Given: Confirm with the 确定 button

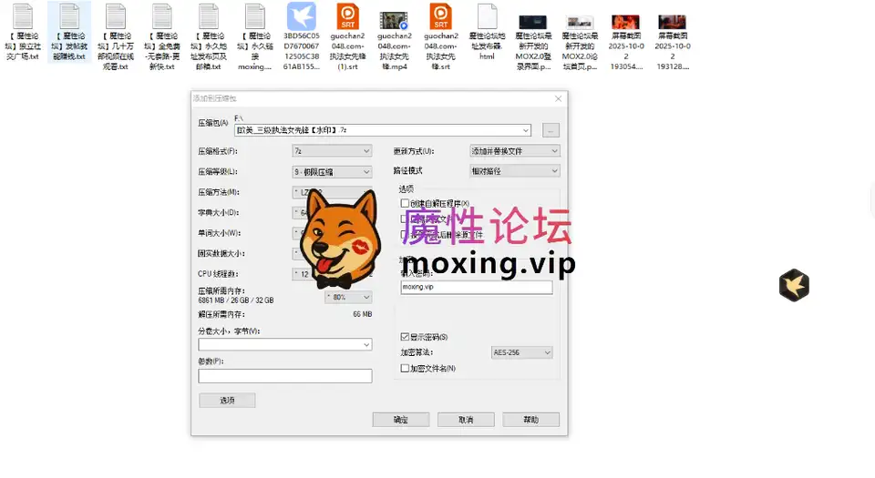Looking at the screenshot, I should (401, 420).
